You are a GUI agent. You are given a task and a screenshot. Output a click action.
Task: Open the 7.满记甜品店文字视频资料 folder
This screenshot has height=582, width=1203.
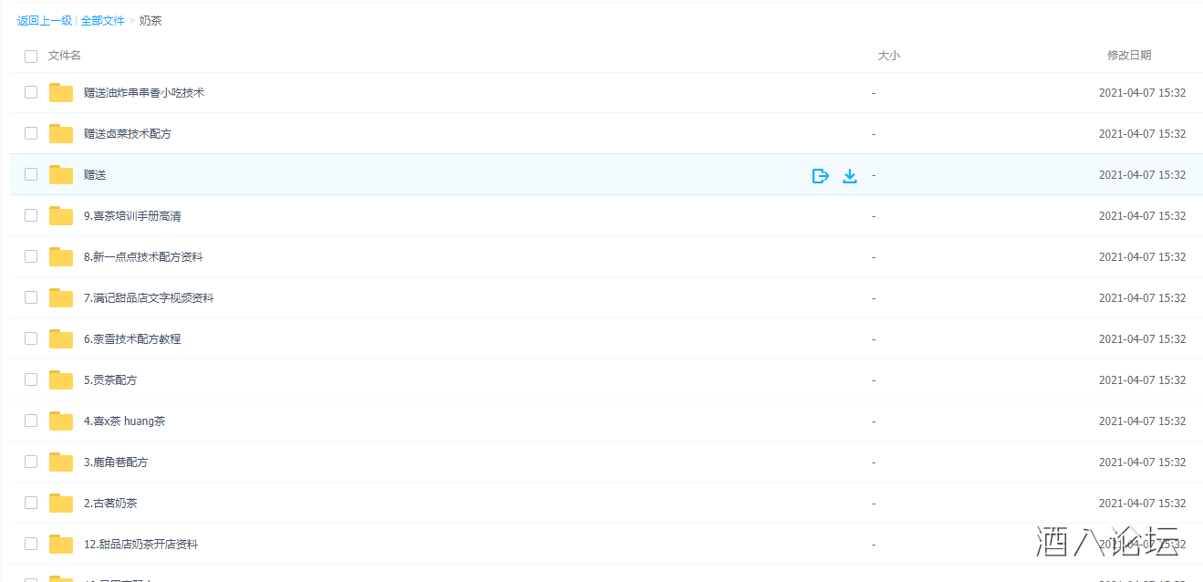pyautogui.click(x=149, y=298)
